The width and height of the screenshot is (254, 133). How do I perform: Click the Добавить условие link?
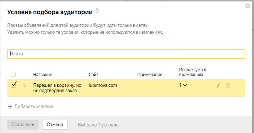34,107
